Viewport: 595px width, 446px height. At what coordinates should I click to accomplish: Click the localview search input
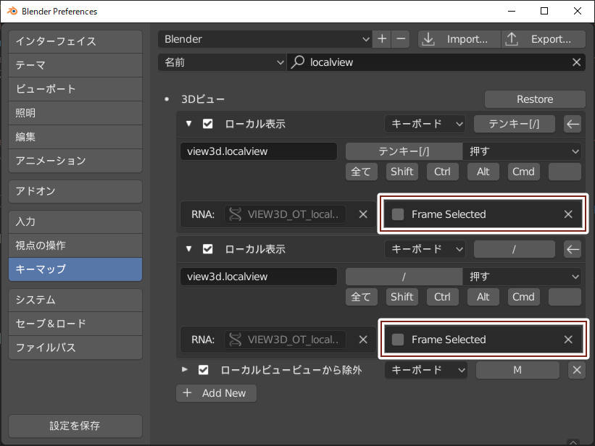(x=436, y=62)
